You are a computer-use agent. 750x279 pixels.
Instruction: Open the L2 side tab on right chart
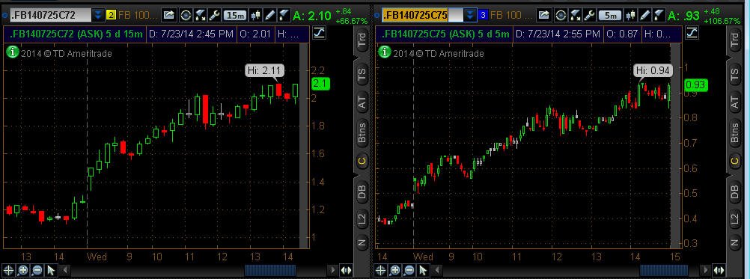pos(734,219)
